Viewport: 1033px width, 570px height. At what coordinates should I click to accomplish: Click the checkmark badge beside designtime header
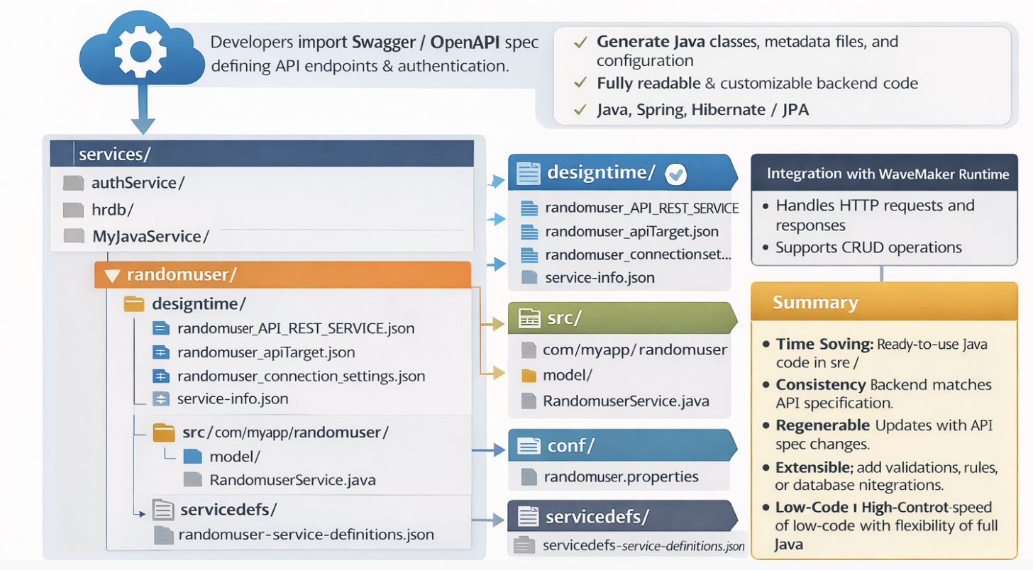coord(676,174)
